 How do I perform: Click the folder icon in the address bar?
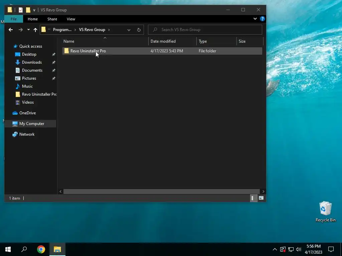pyautogui.click(x=44, y=29)
